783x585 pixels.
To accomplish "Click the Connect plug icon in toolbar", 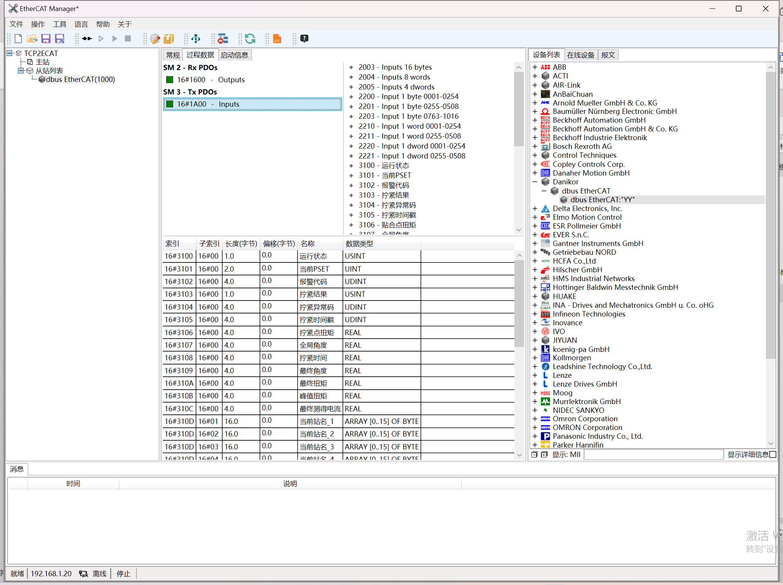I will click(x=87, y=38).
